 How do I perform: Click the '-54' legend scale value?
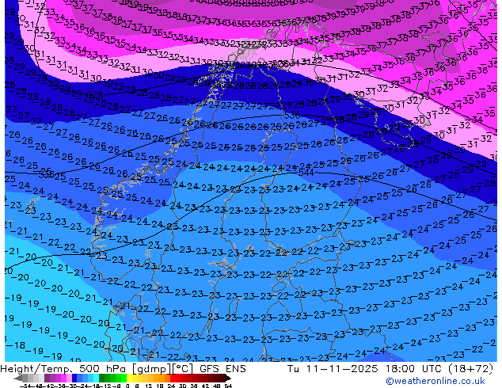point(25,386)
